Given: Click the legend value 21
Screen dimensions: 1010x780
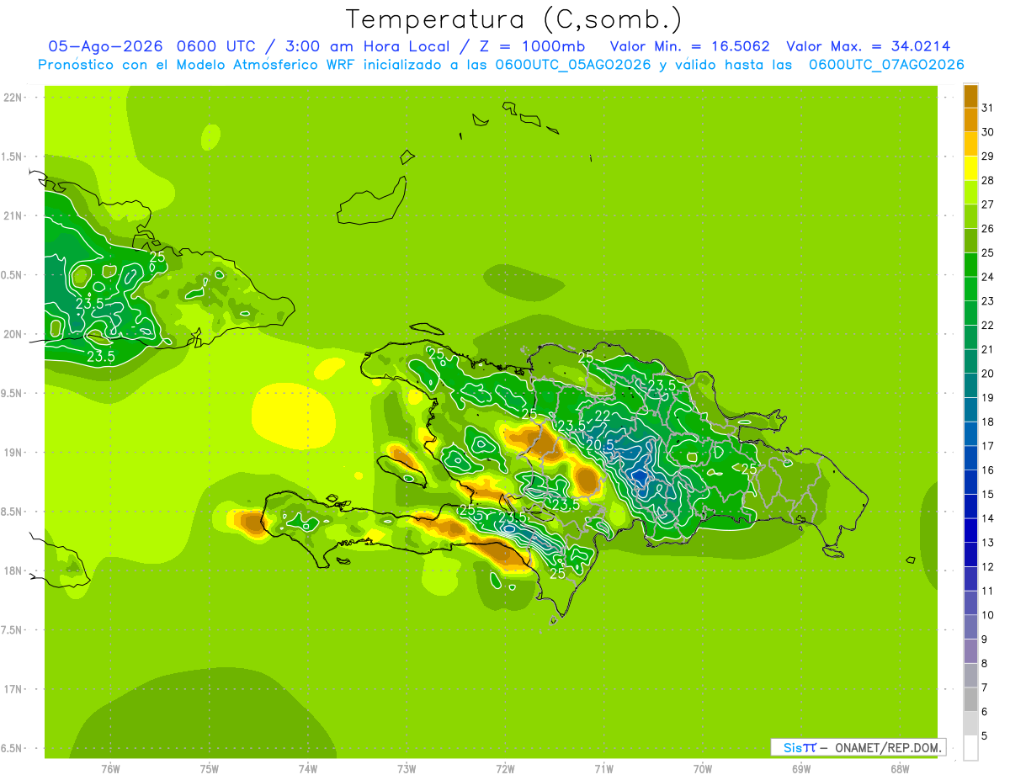Looking at the screenshot, I should [x=987, y=349].
